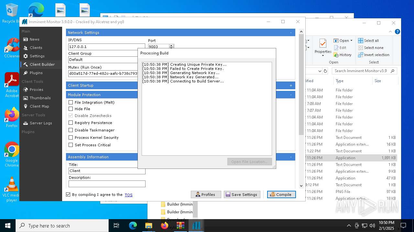Open Server Logs in sidebar

pyautogui.click(x=41, y=123)
